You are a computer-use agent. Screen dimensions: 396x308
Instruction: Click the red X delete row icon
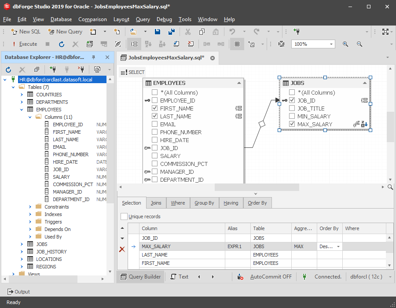pyautogui.click(x=122, y=249)
